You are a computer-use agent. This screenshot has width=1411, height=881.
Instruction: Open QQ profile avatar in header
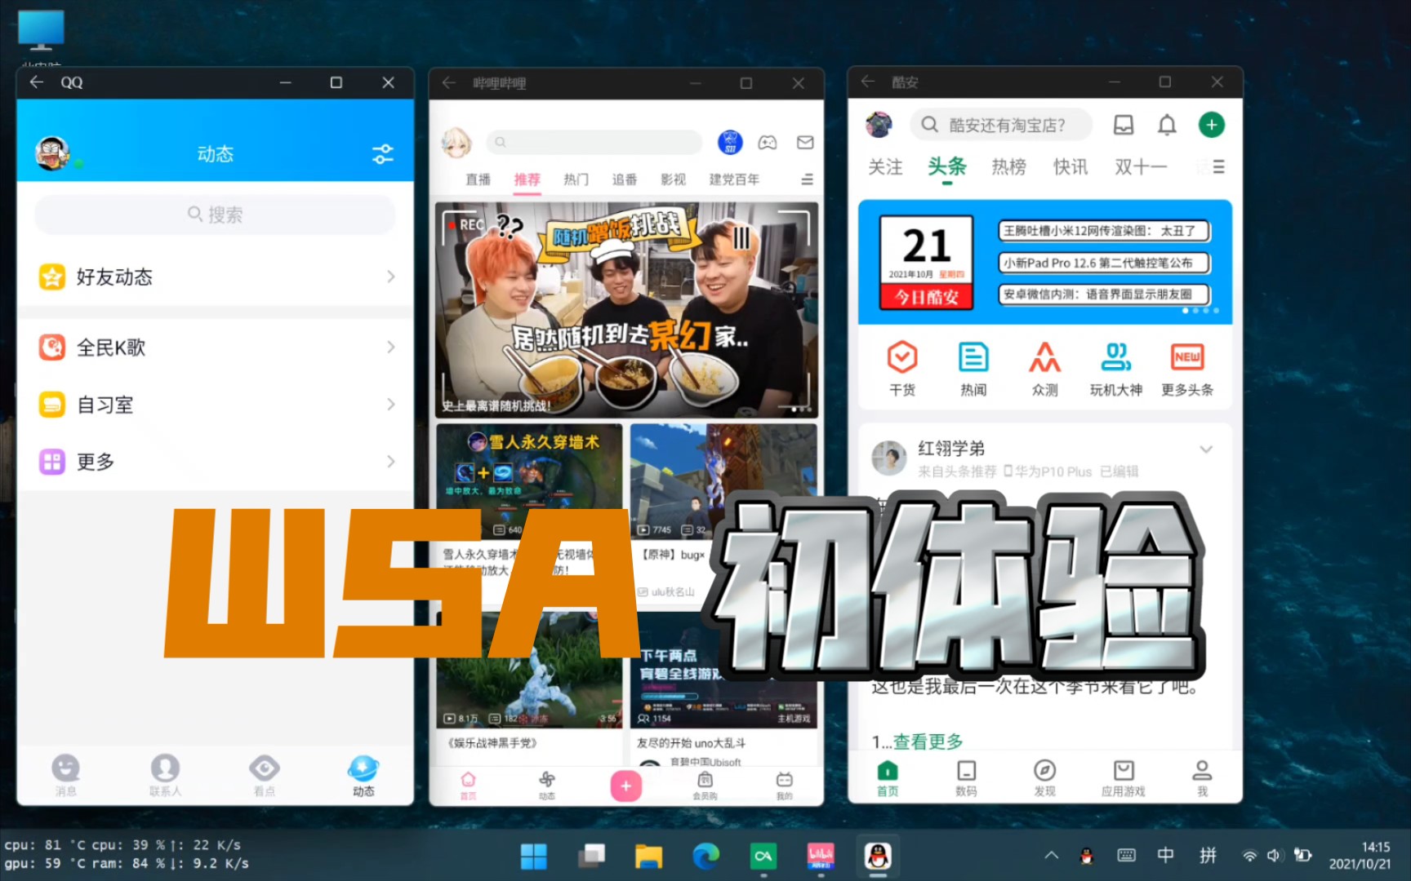tap(52, 153)
